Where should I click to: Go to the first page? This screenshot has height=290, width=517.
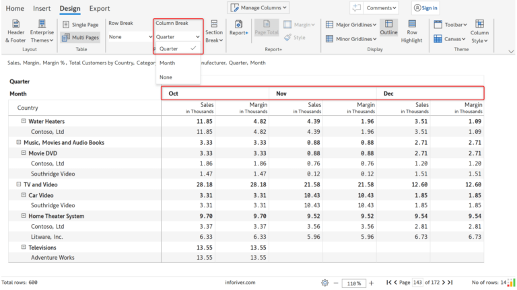[388, 283]
